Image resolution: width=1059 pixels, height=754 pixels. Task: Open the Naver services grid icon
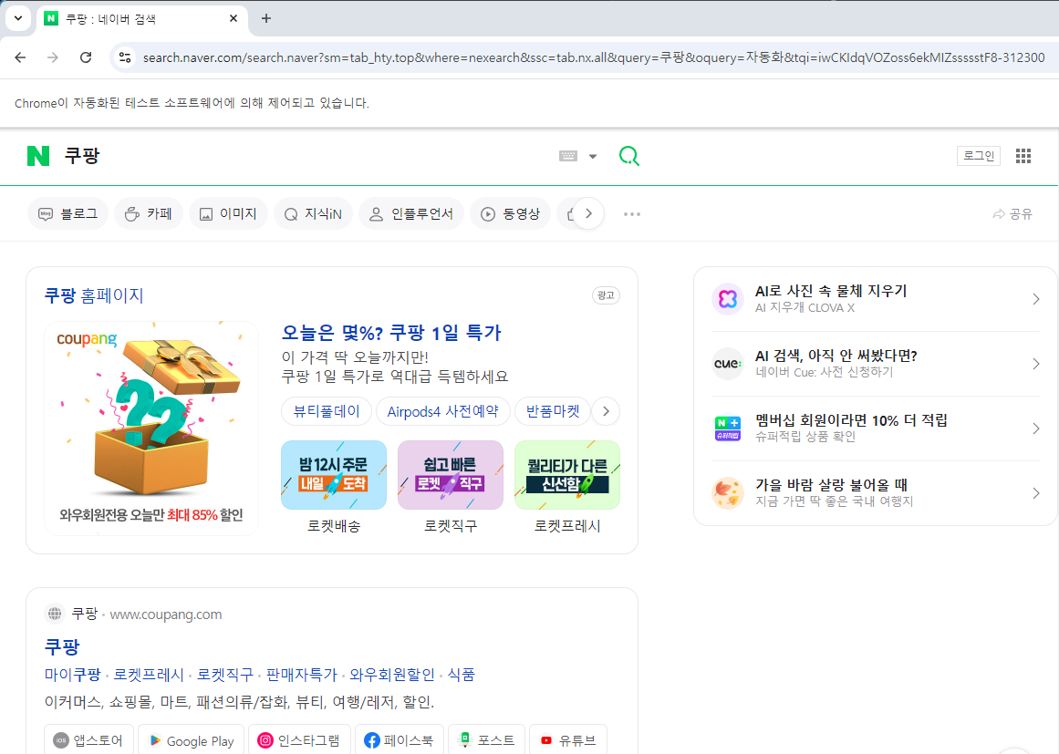point(1023,156)
